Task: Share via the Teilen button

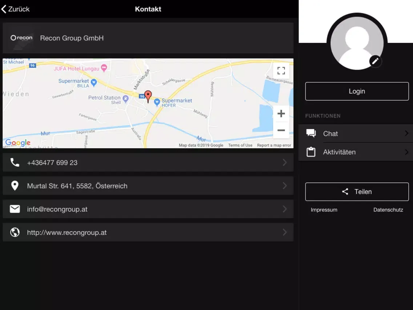Action: pos(357,192)
